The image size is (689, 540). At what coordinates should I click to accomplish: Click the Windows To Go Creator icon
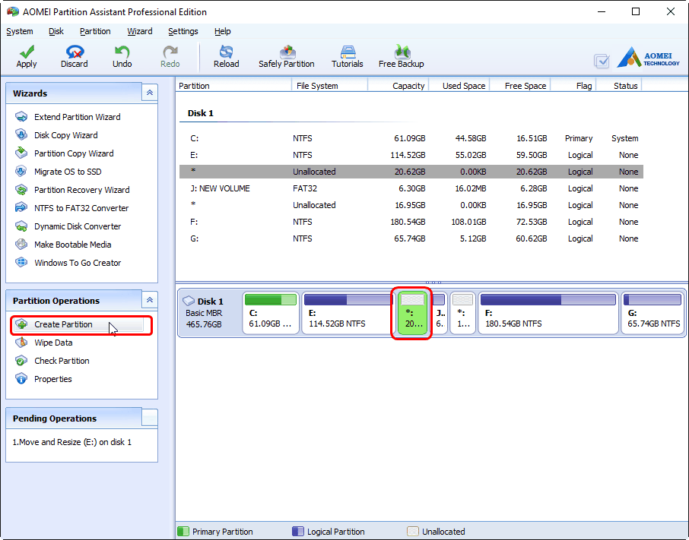pyautogui.click(x=21, y=262)
